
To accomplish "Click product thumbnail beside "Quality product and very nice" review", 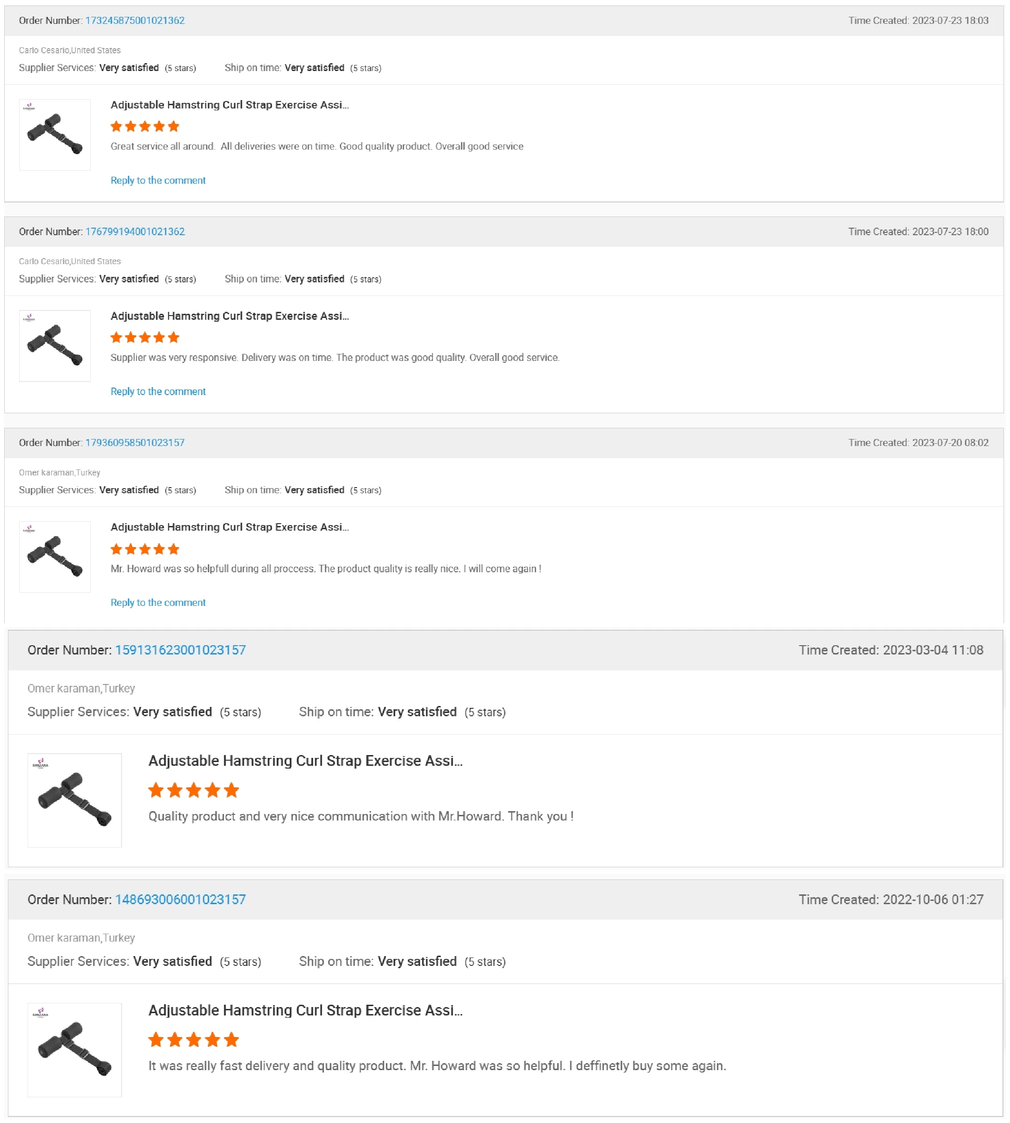I will tap(75, 800).
